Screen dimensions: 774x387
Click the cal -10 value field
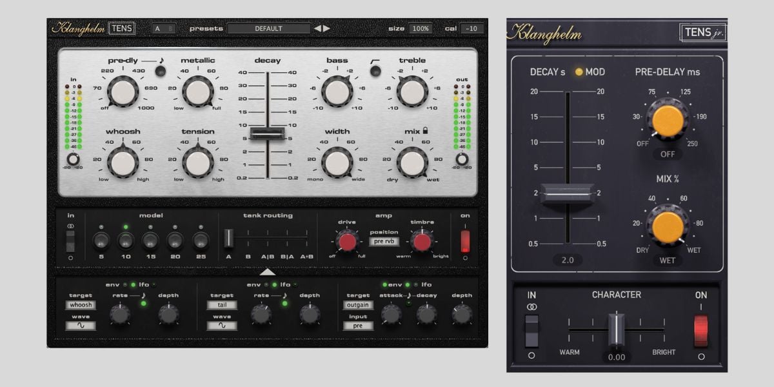pos(472,28)
